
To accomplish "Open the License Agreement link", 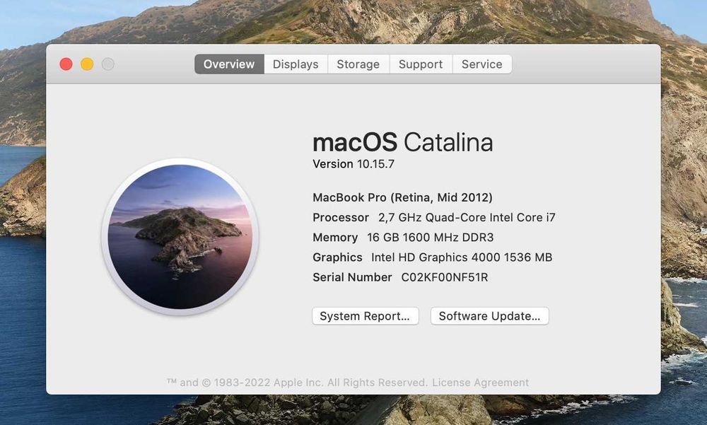I will 480,383.
